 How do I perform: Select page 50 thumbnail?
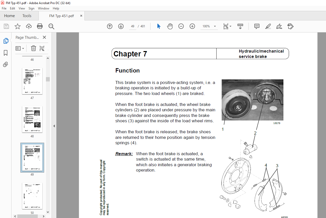[x=32, y=196]
